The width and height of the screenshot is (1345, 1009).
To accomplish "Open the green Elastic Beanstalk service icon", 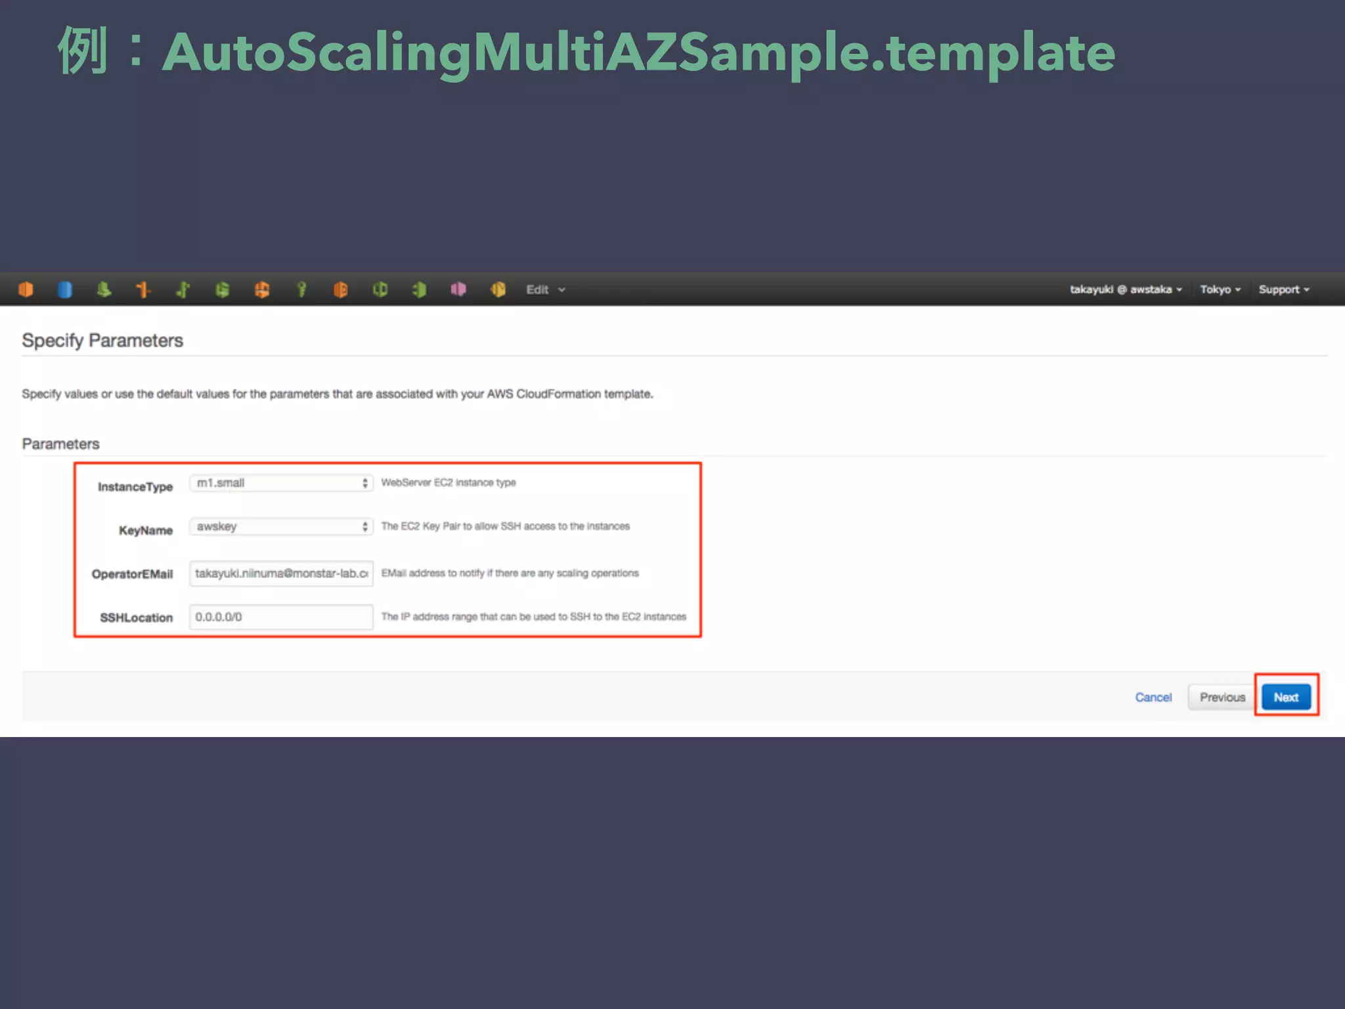I will click(104, 290).
